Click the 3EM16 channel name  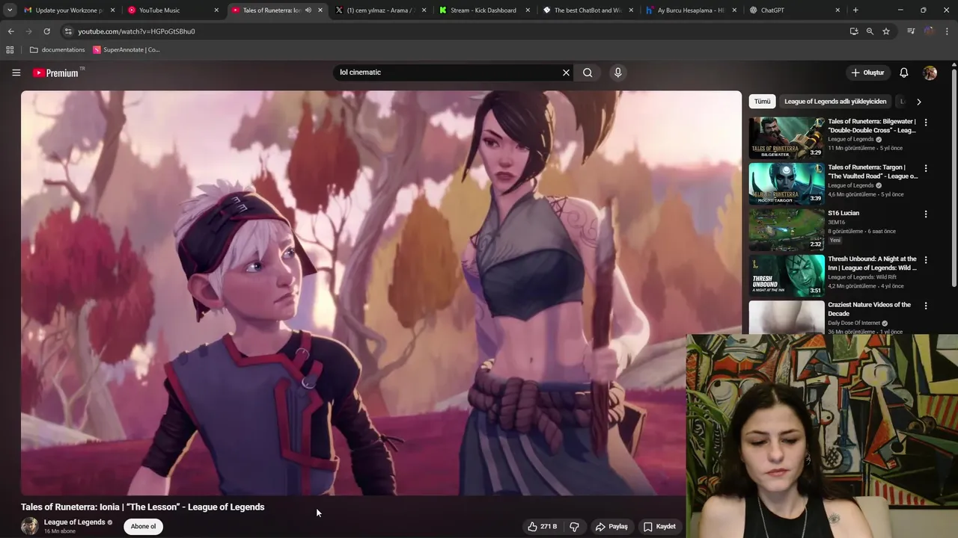(836, 222)
